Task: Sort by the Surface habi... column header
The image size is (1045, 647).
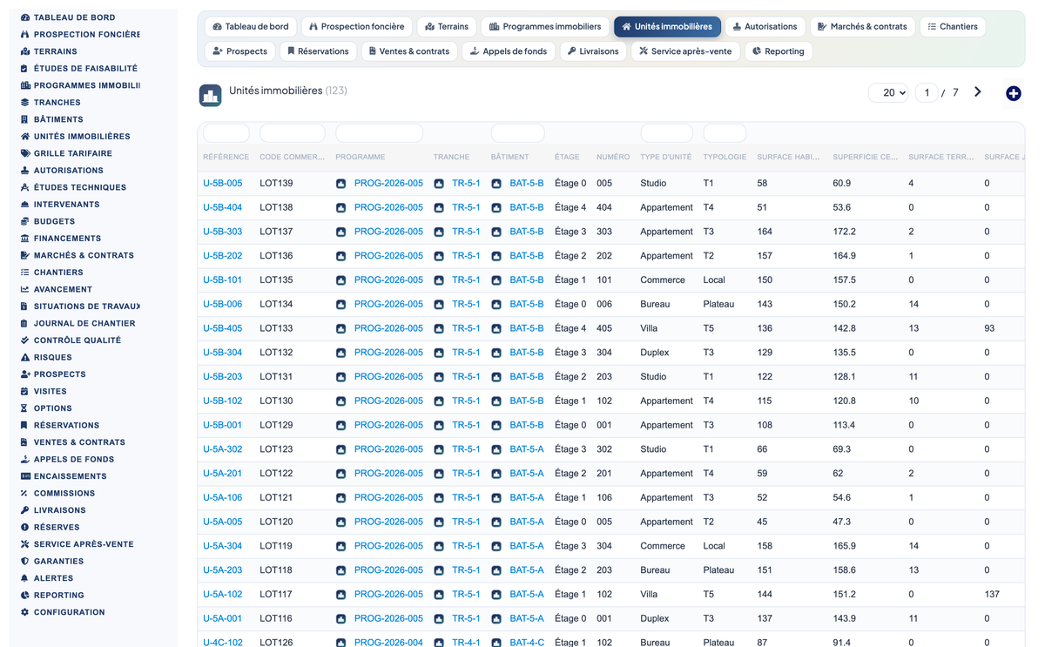Action: (788, 158)
